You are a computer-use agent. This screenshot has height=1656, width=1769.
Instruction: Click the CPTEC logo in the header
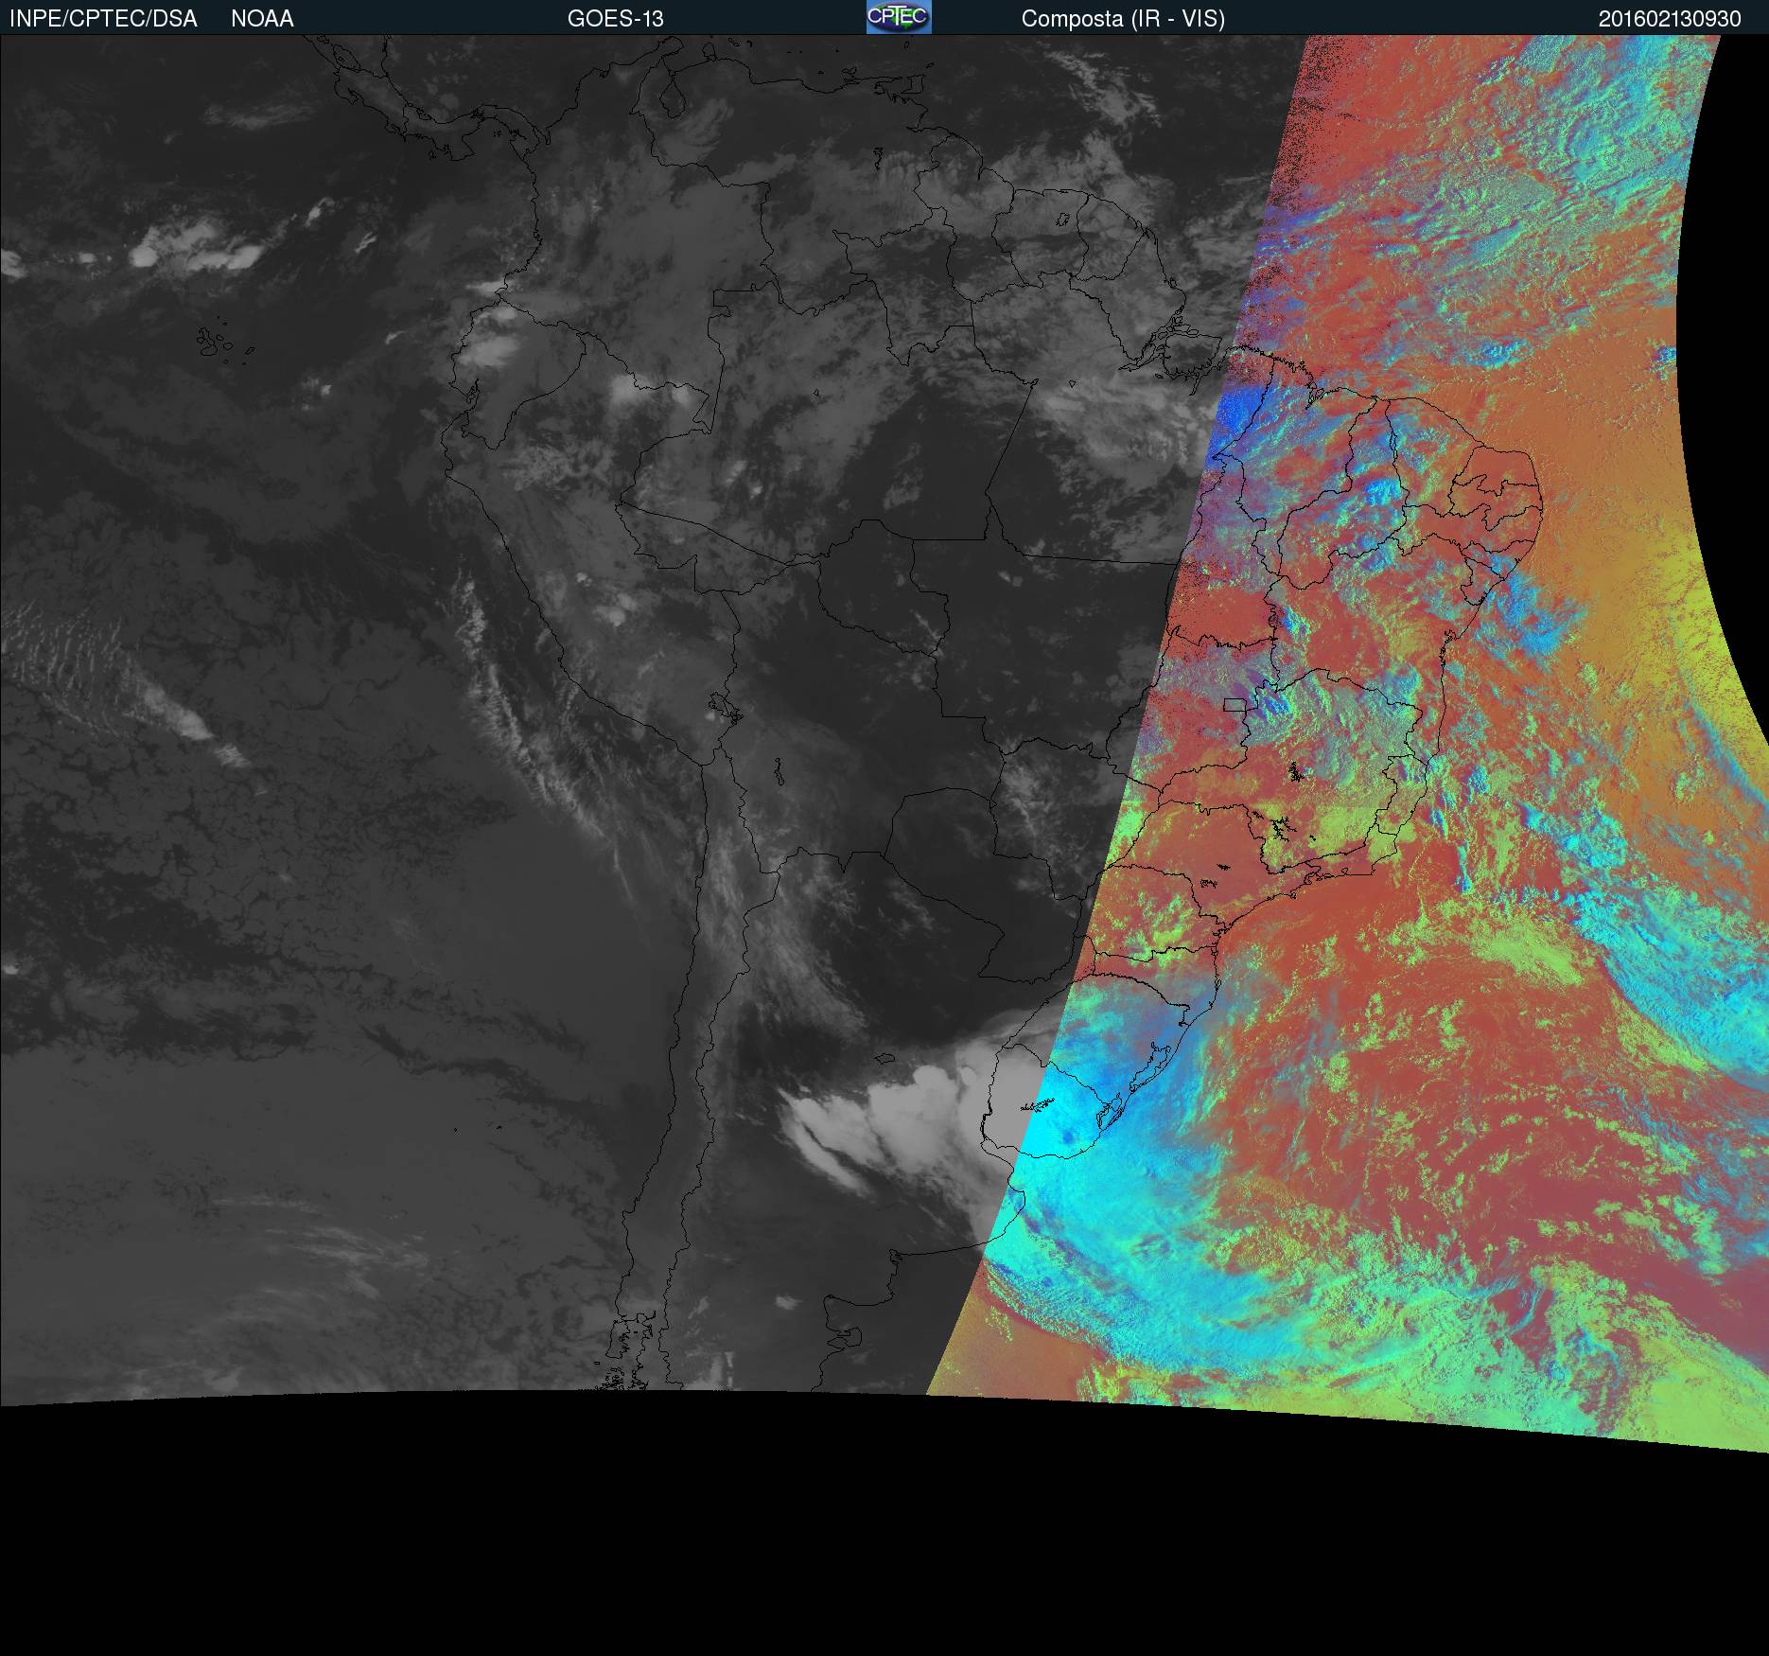tap(899, 17)
